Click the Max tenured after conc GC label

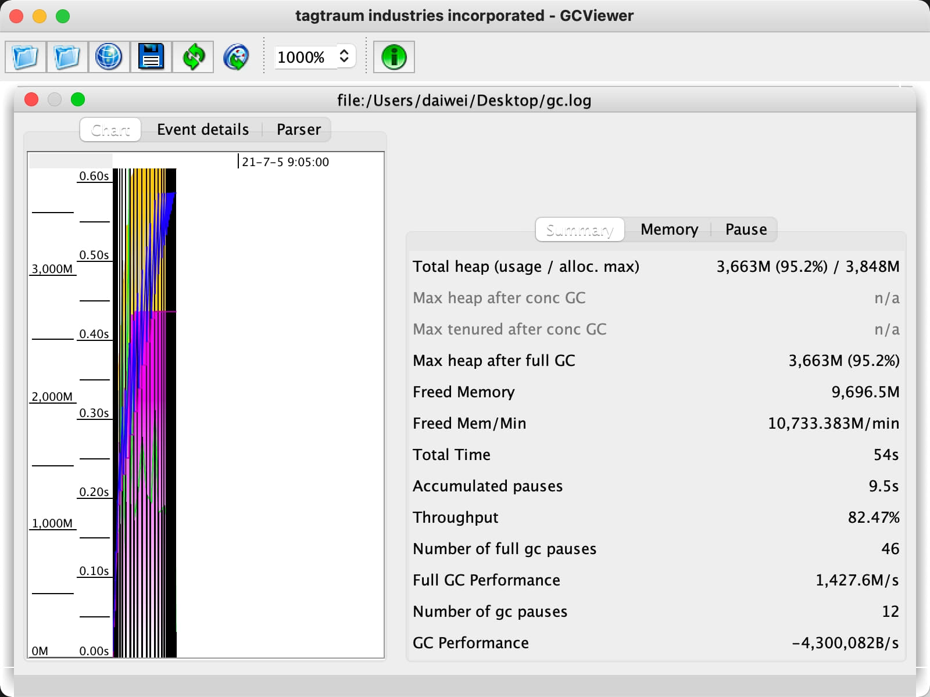tap(510, 329)
